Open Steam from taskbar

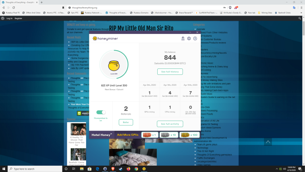click(x=121, y=169)
